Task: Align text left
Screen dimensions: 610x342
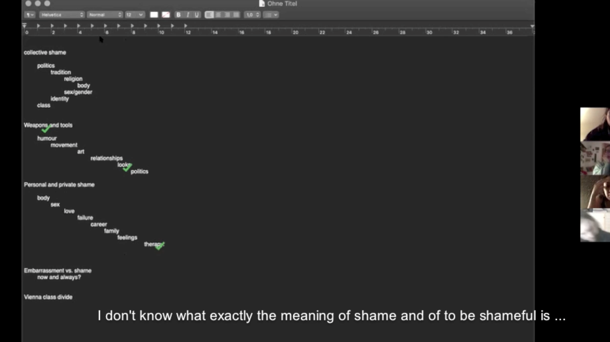Action: 209,15
